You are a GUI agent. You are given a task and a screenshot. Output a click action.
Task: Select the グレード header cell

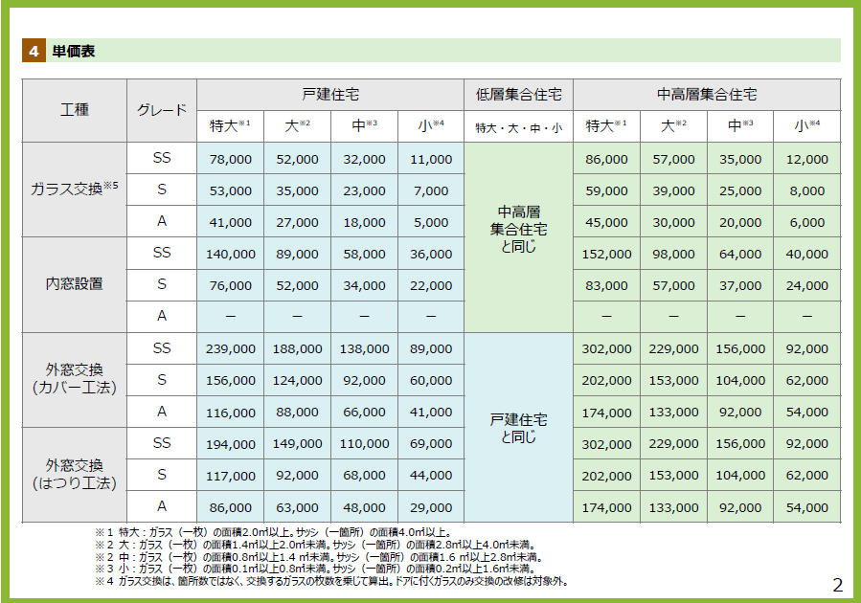click(x=161, y=110)
